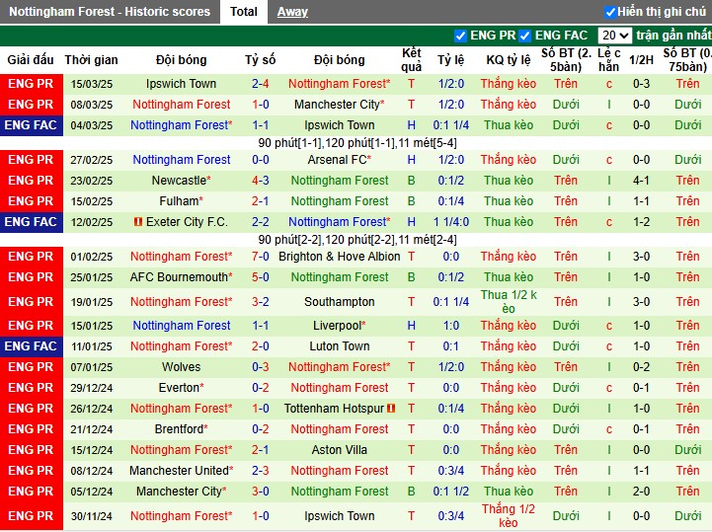
Task: Open the 20 recent matches dropdown
Action: (x=614, y=36)
